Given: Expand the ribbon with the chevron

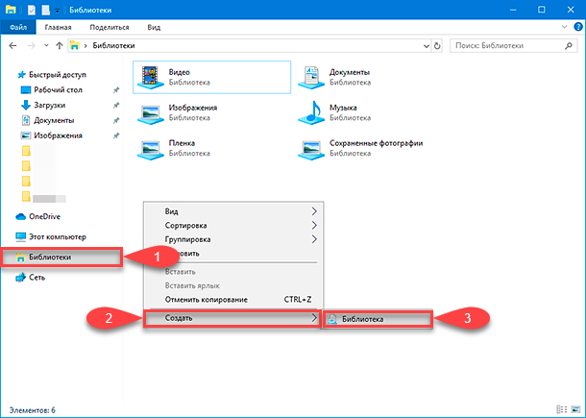Looking at the screenshot, I should point(564,27).
